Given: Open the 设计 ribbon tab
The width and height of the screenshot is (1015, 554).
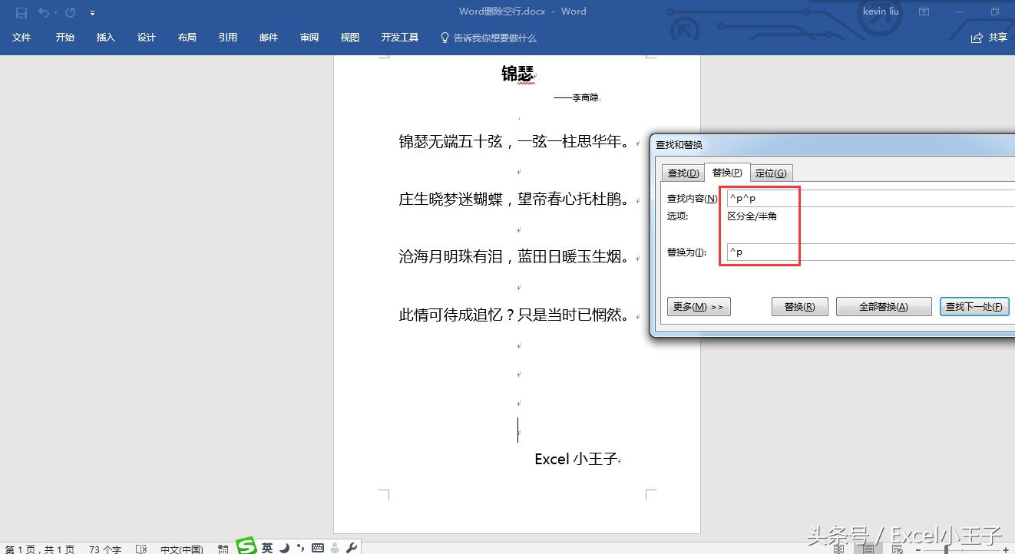Looking at the screenshot, I should [146, 37].
